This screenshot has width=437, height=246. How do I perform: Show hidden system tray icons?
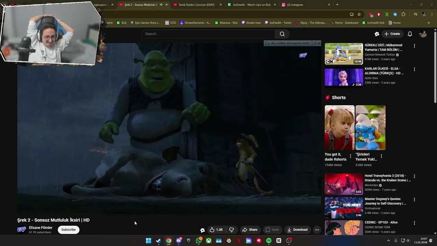point(388,241)
